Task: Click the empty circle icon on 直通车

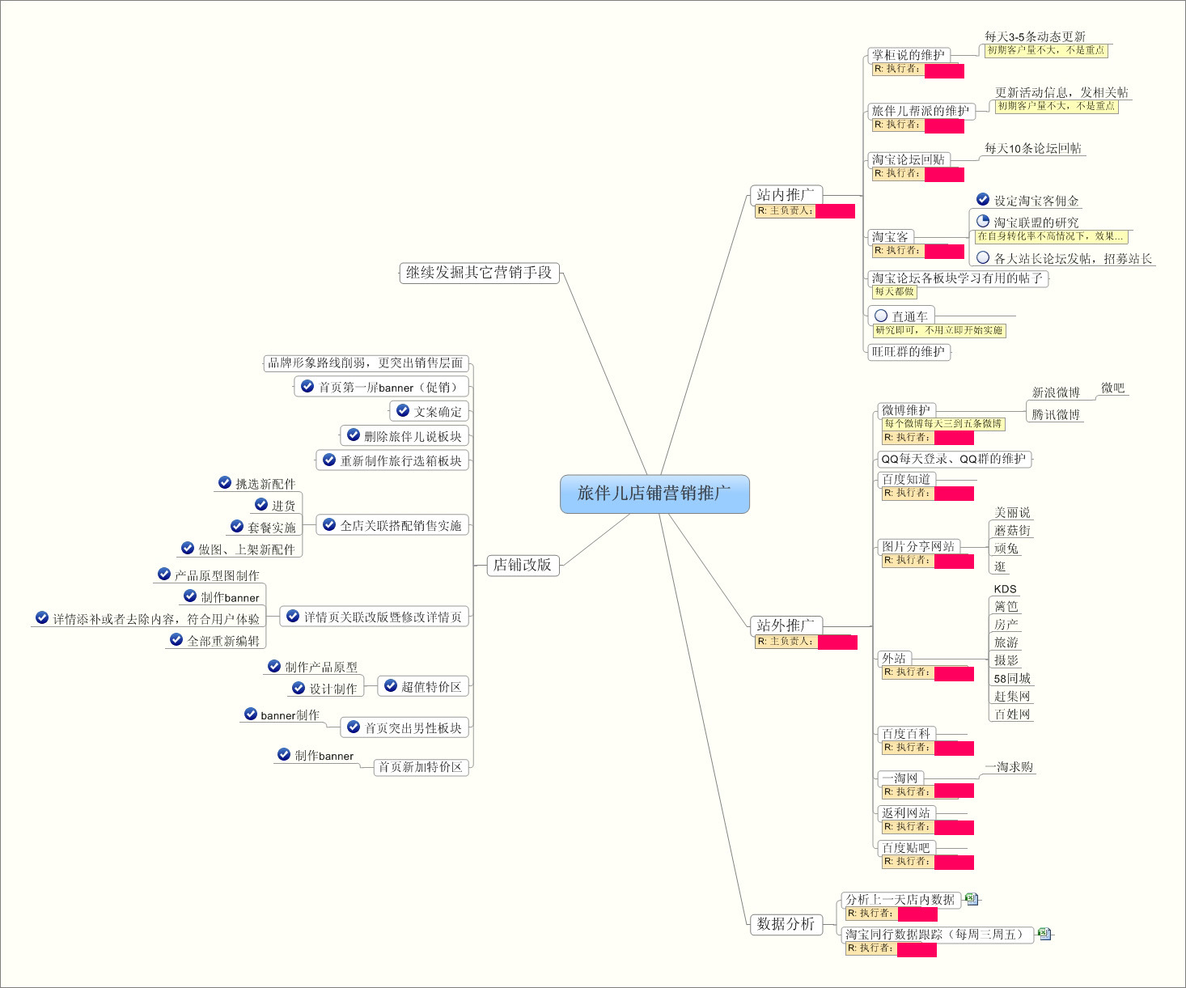Action: pos(881,316)
